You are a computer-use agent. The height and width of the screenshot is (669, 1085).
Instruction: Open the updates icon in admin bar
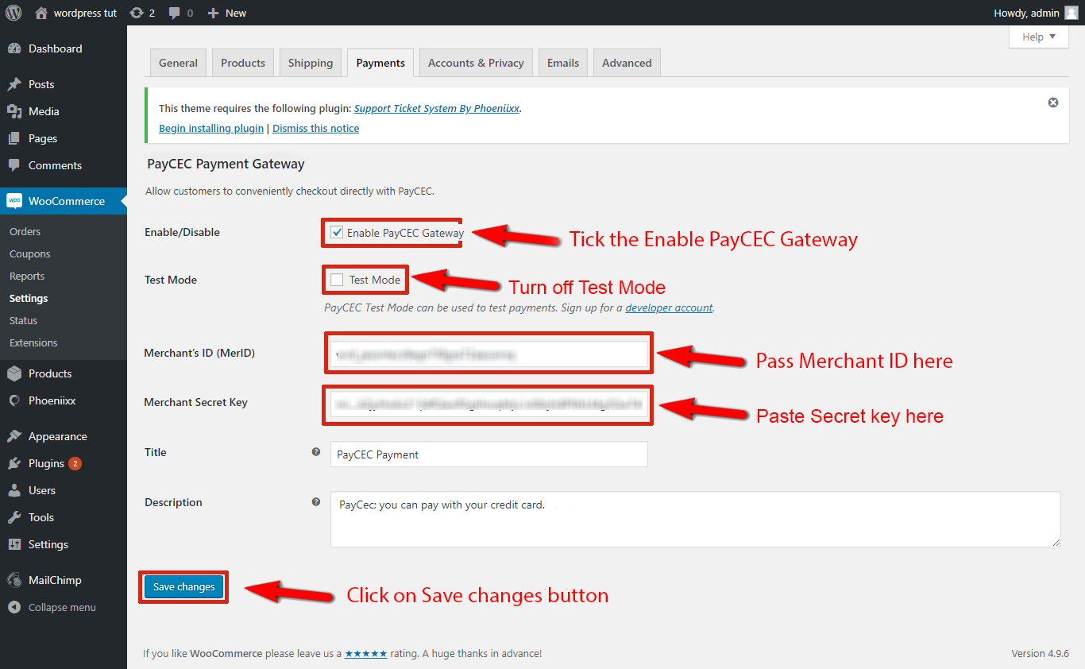click(x=137, y=13)
